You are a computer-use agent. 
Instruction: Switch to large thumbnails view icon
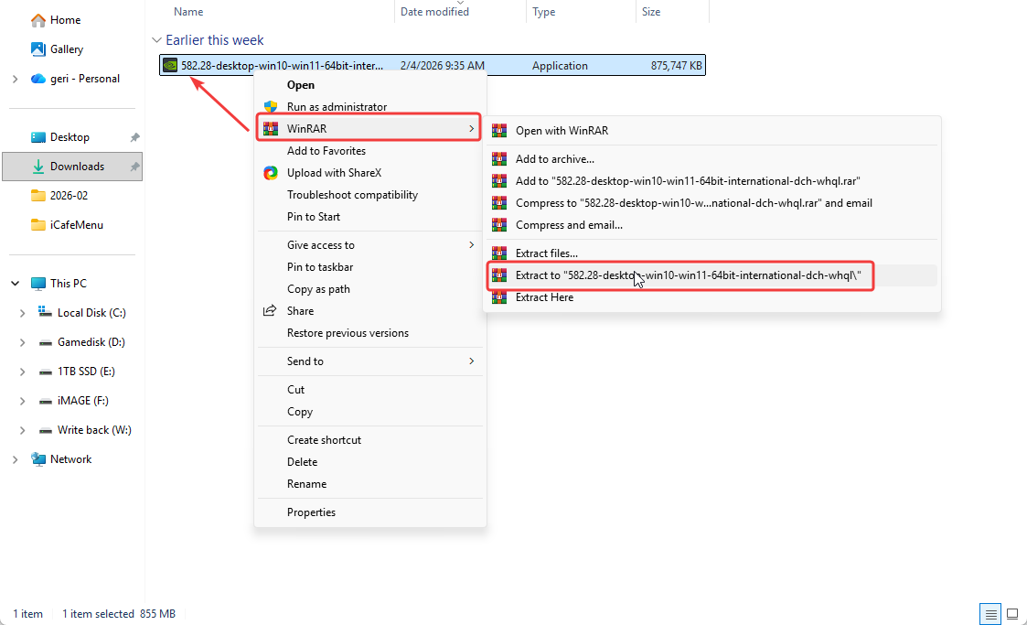(1012, 613)
